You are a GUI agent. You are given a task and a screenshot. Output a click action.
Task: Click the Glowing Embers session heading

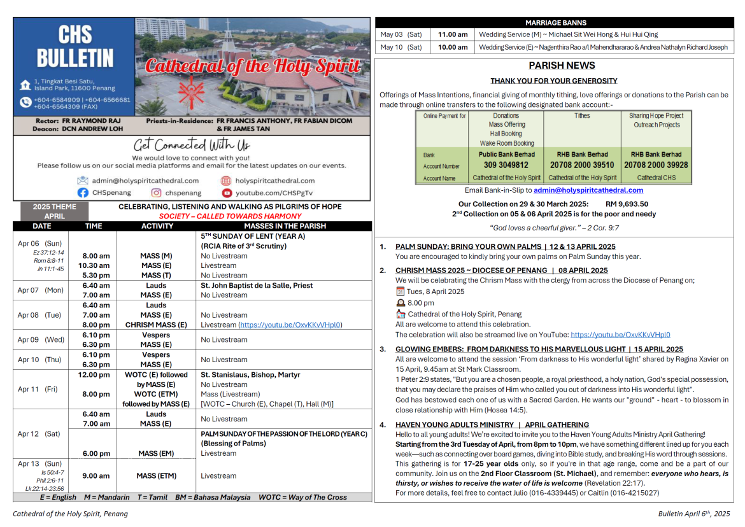tap(539, 349)
